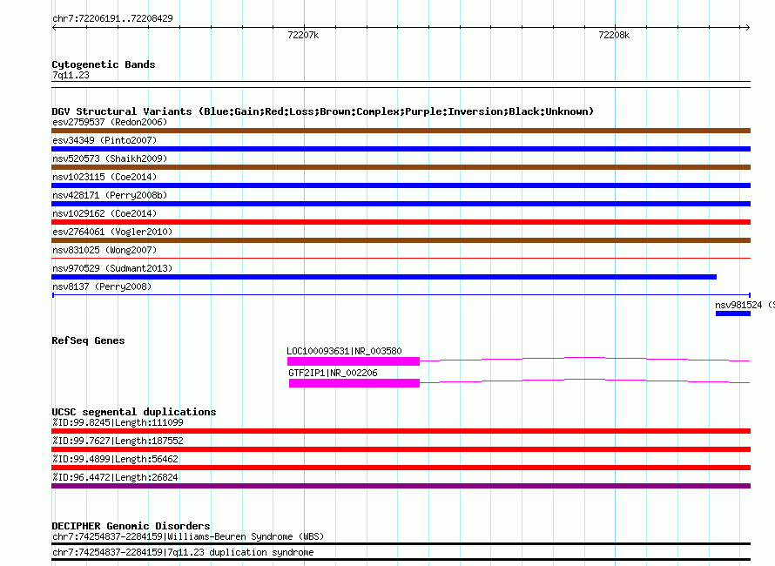Select the red bar under Length:187552
The image size is (775, 566).
coord(401,449)
